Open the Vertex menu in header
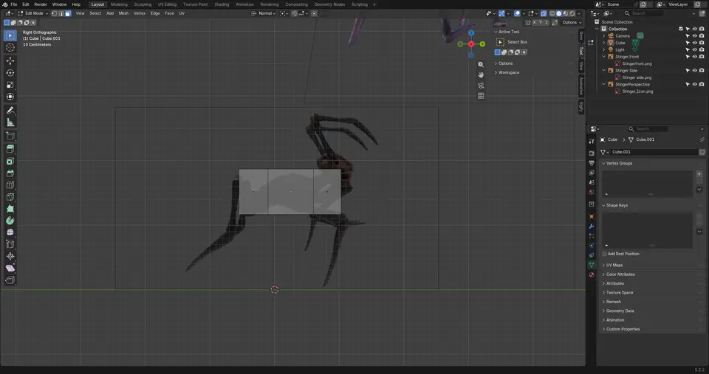 pyautogui.click(x=140, y=13)
